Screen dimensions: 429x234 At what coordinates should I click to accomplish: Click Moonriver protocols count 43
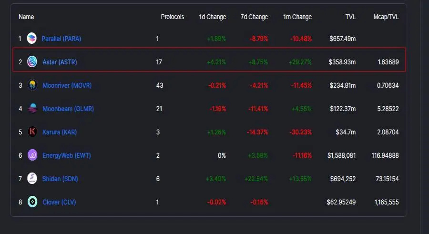(x=160, y=85)
